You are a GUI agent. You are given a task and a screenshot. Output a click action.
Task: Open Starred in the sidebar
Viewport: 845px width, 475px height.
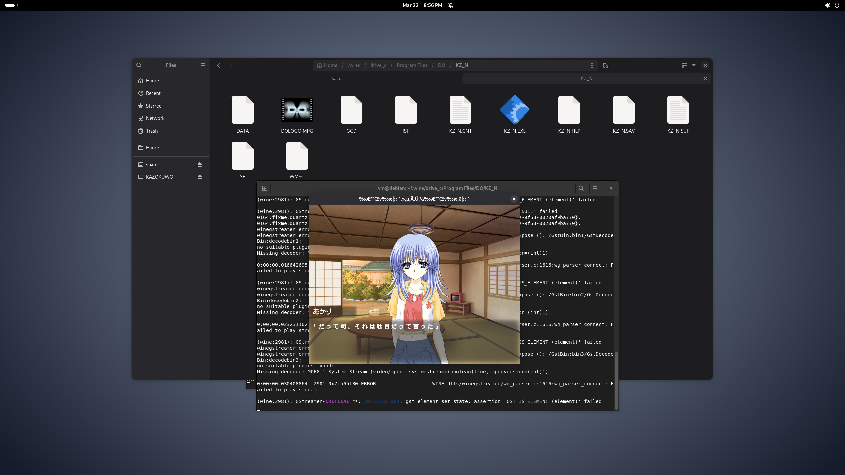click(x=153, y=106)
